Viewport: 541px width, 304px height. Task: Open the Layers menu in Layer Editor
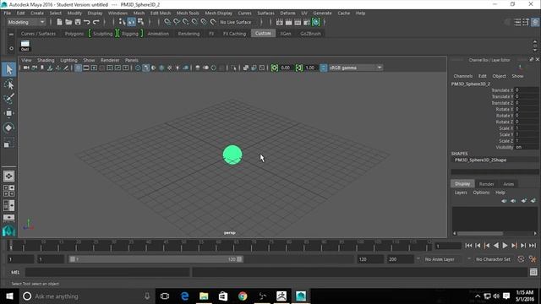(461, 193)
